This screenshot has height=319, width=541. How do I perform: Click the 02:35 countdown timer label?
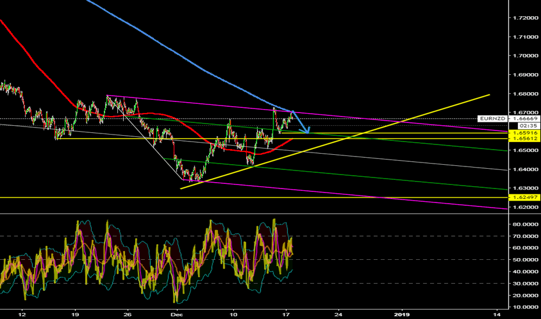coord(528,126)
